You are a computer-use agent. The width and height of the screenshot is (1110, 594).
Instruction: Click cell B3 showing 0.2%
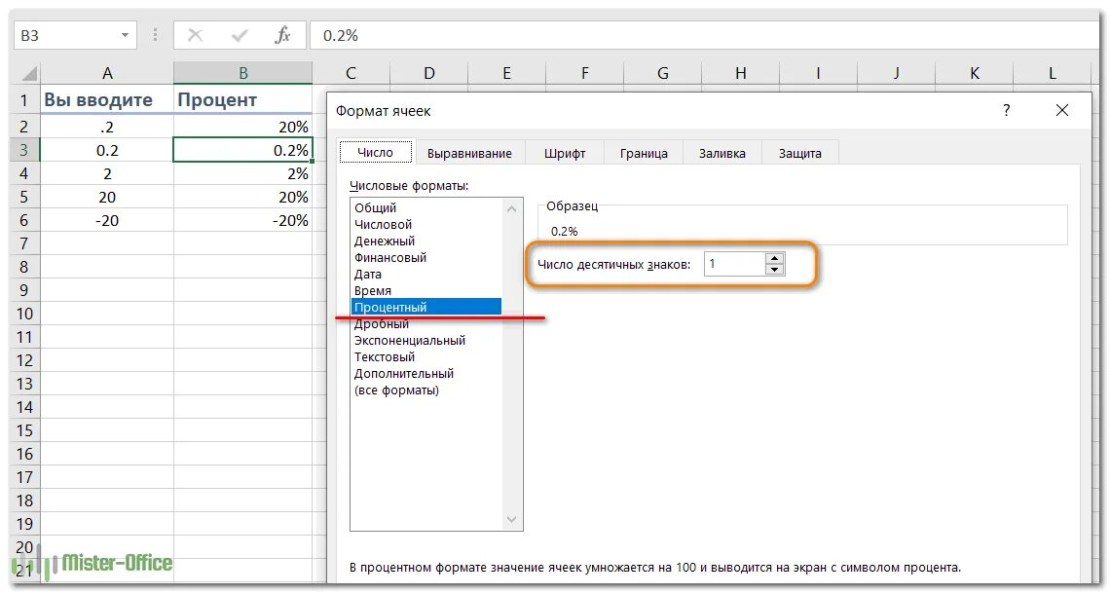point(242,150)
